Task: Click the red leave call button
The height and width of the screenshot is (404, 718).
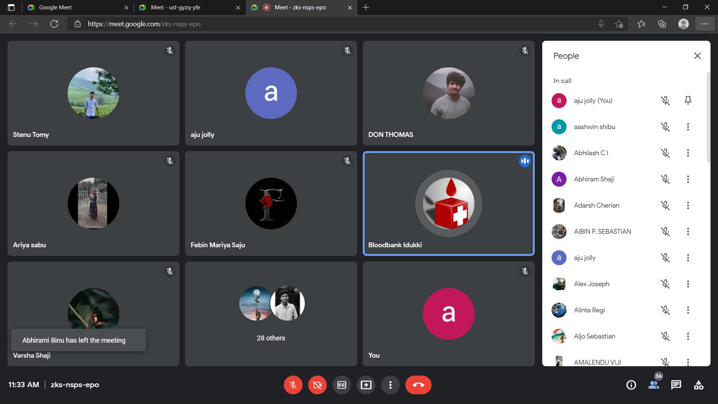Action: click(x=418, y=385)
